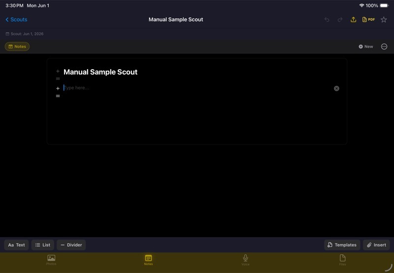Focus the Type here text field
The width and height of the screenshot is (394, 273).
197,88
